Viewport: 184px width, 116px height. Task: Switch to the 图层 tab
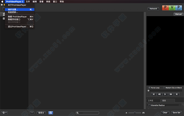pos(168,100)
